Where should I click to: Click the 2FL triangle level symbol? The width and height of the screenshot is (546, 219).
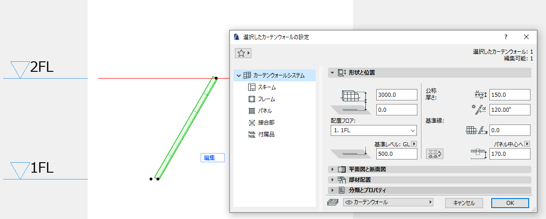click(x=20, y=70)
